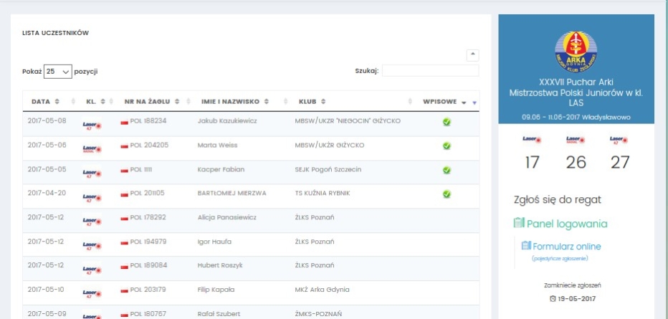
Task: Click green paid checkmark for Jakub Kazukiewicz
Action: click(x=447, y=122)
